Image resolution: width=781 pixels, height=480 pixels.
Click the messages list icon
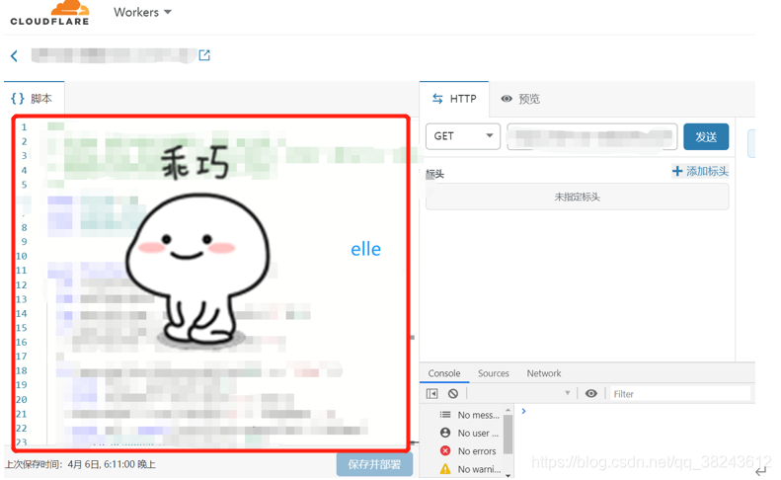point(445,415)
